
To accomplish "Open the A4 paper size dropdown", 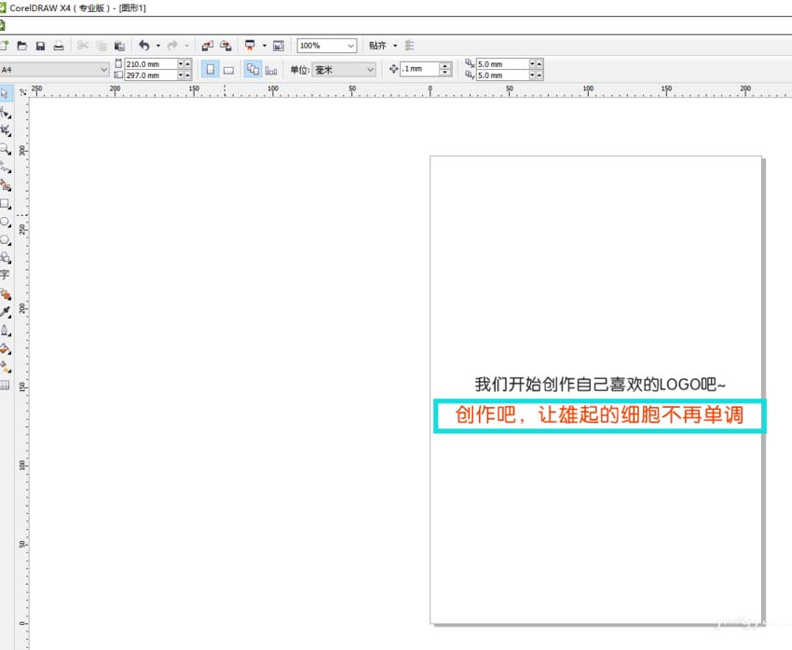I will (54, 69).
